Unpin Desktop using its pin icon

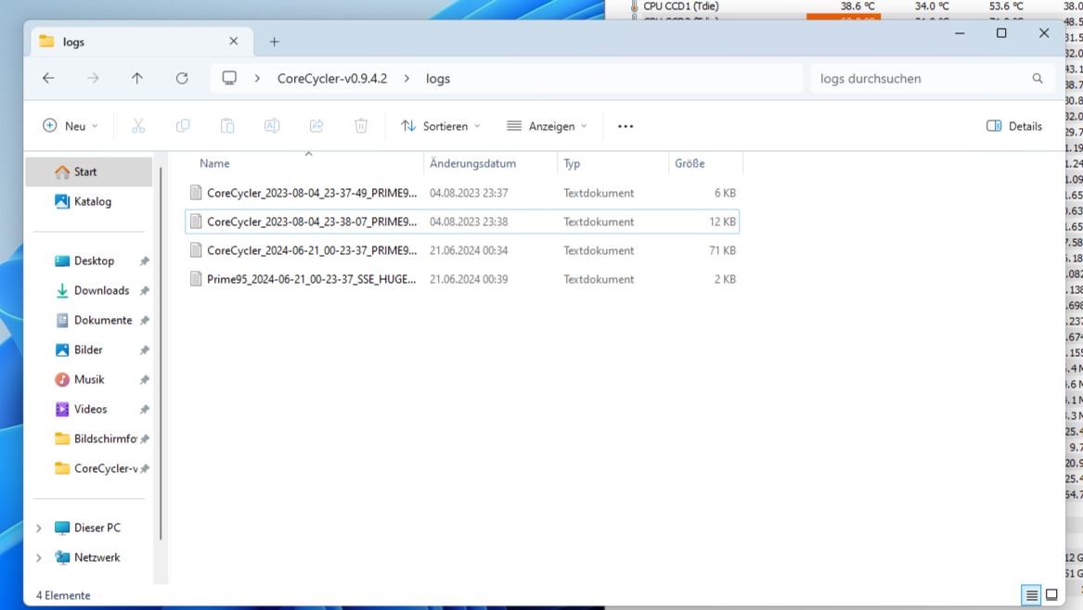(x=145, y=261)
